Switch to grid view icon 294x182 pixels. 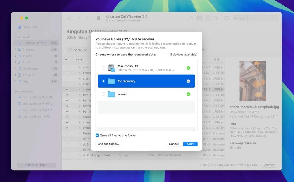tap(216, 18)
